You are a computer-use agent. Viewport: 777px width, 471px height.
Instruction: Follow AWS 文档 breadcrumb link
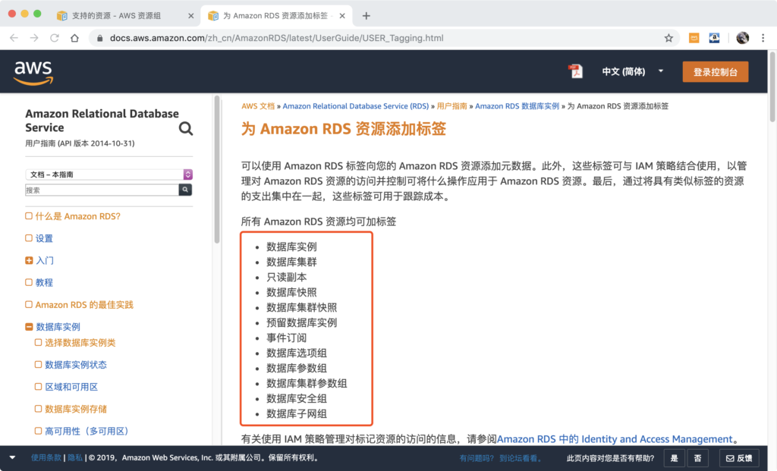(258, 106)
